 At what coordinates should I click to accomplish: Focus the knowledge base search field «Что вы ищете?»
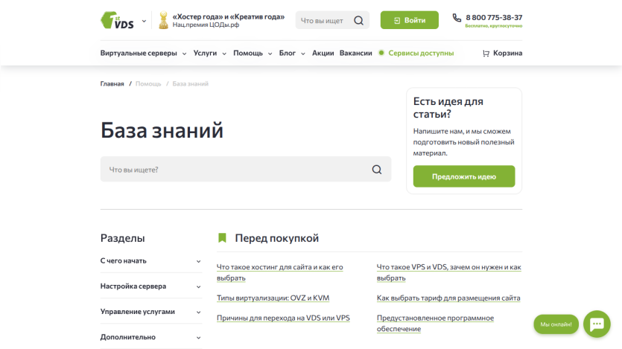click(x=246, y=169)
